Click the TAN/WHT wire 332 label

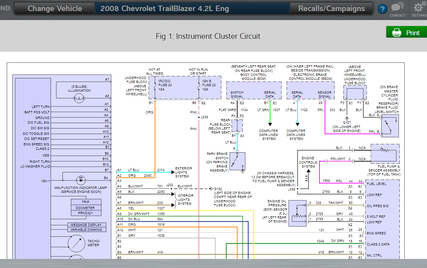click(x=336, y=203)
